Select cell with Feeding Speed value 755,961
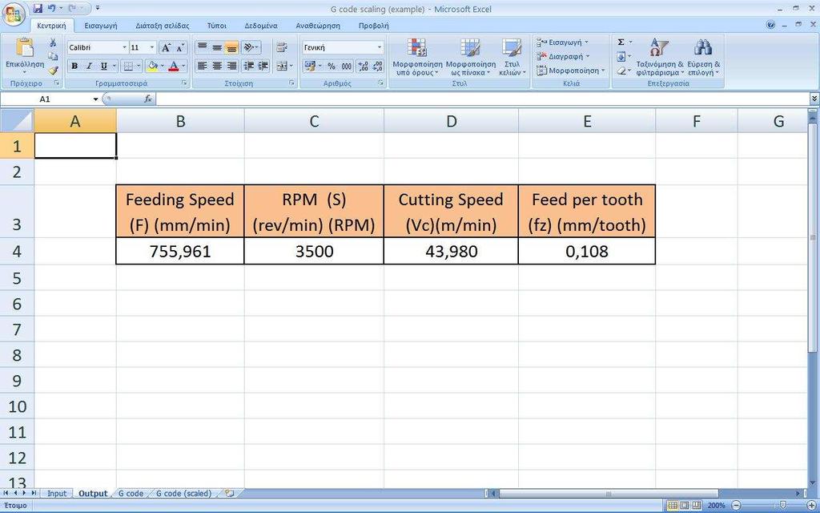Image resolution: width=820 pixels, height=513 pixels. 180,251
